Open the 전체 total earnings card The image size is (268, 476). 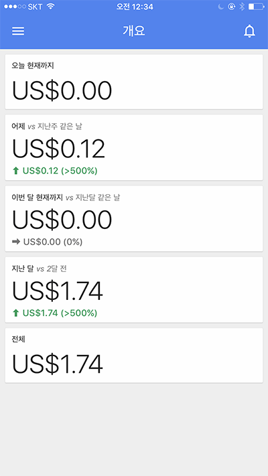(134, 355)
